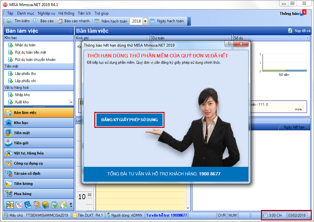Open the Tài sản cố định section
The width and height of the screenshot is (314, 222).
[39, 173]
